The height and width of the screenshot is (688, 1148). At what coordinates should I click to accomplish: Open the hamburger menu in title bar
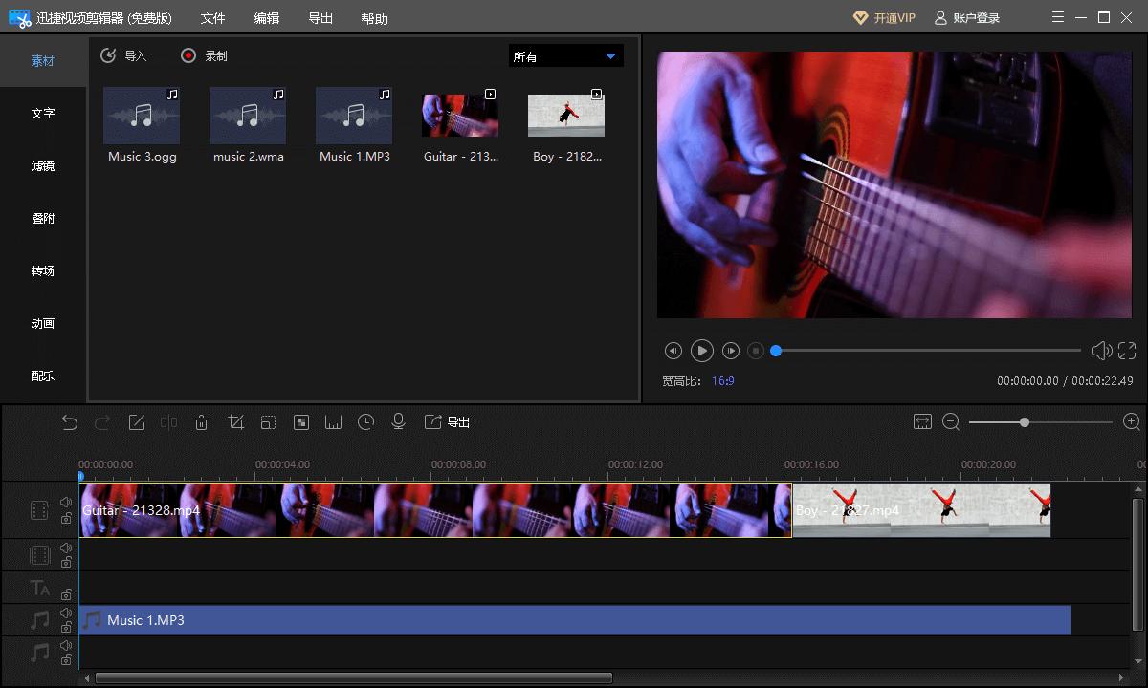click(x=1057, y=17)
